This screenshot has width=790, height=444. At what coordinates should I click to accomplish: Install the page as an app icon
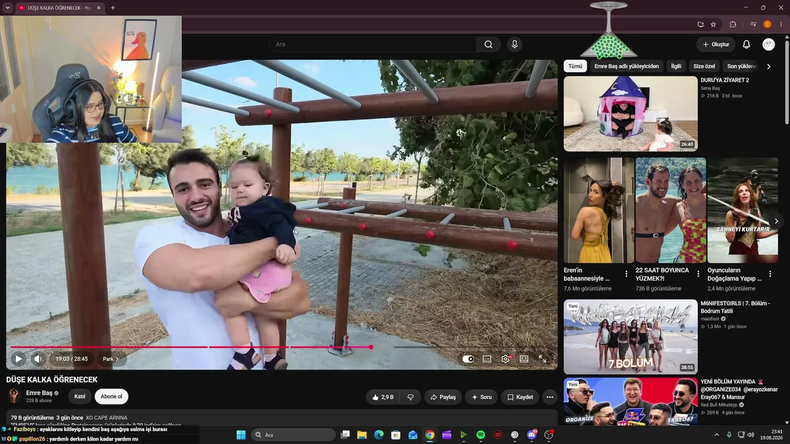pos(701,25)
